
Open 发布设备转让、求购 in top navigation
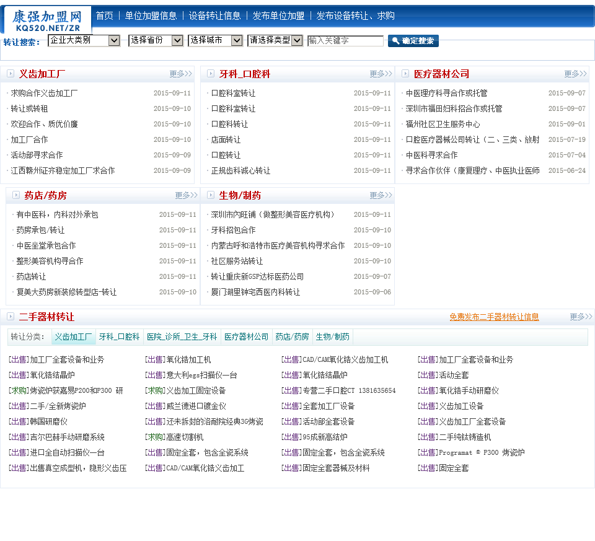click(356, 15)
